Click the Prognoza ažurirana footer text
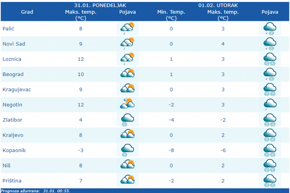This screenshot has height=193, width=290. pos(35,191)
